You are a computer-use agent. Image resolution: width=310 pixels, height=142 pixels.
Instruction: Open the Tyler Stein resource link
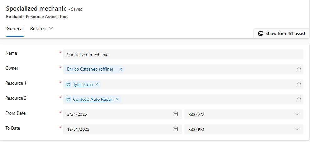(x=83, y=84)
